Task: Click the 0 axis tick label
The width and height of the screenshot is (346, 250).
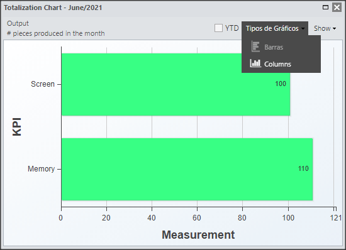Action: 60,218
